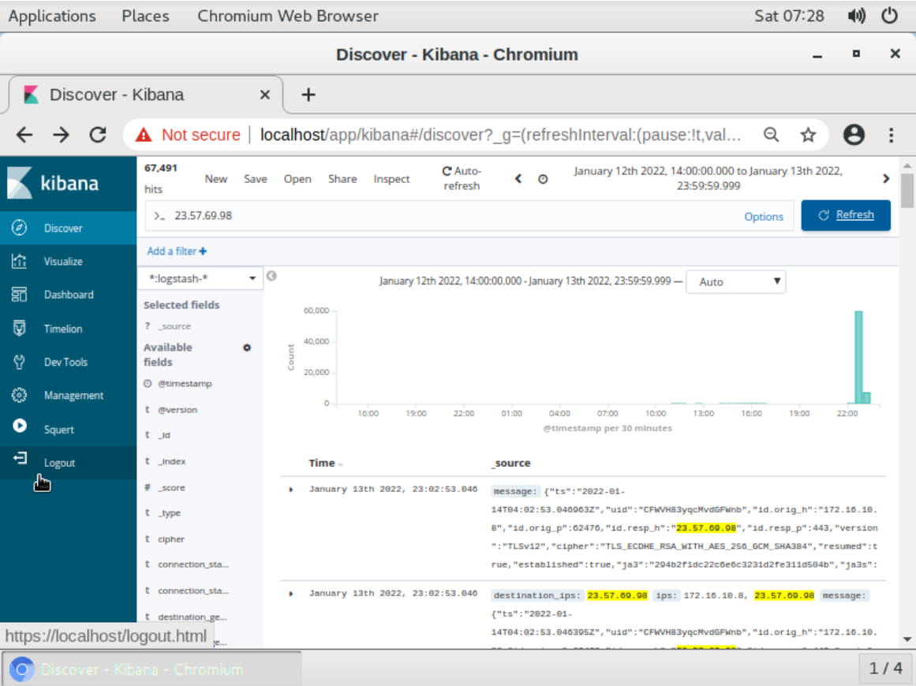Open a new browser tab
Screen dimensions: 916x686
pyautogui.click(x=308, y=95)
